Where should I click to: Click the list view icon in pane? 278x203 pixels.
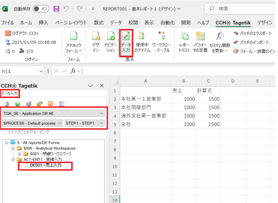pos(61,103)
